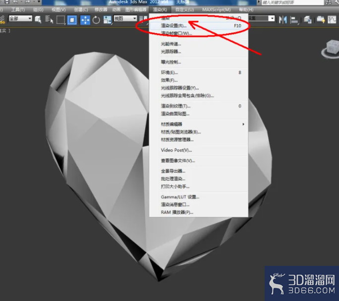Open the 帮助(H) menu
This screenshot has height=301, width=339.
pos(246,10)
